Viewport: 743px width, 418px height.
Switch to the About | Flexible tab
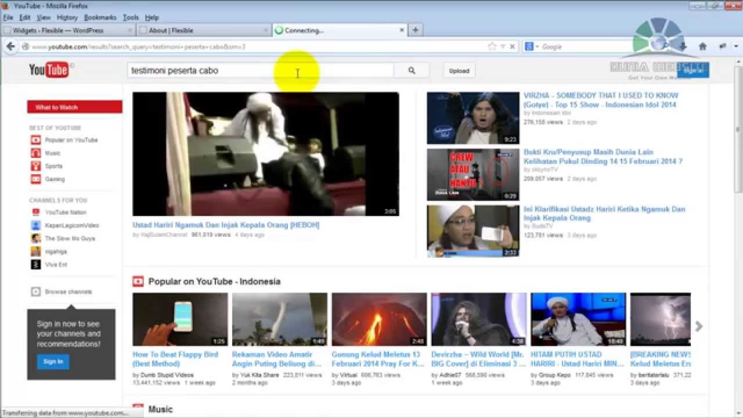204,30
